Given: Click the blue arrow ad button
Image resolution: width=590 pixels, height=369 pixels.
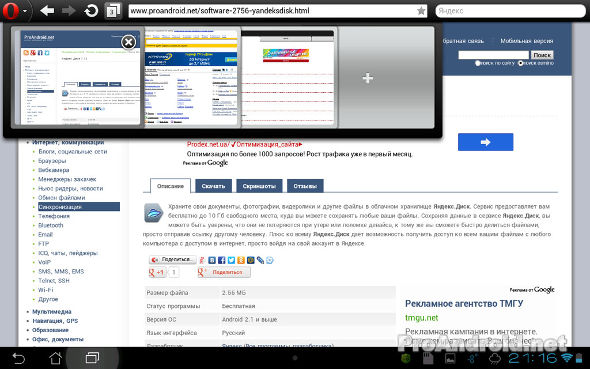Looking at the screenshot, I should click(x=485, y=142).
